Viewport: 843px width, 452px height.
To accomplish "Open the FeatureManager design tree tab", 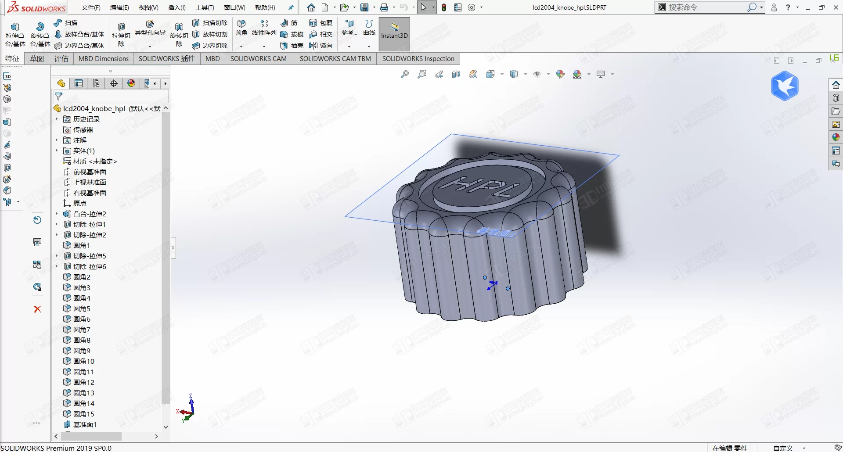I will [x=61, y=83].
